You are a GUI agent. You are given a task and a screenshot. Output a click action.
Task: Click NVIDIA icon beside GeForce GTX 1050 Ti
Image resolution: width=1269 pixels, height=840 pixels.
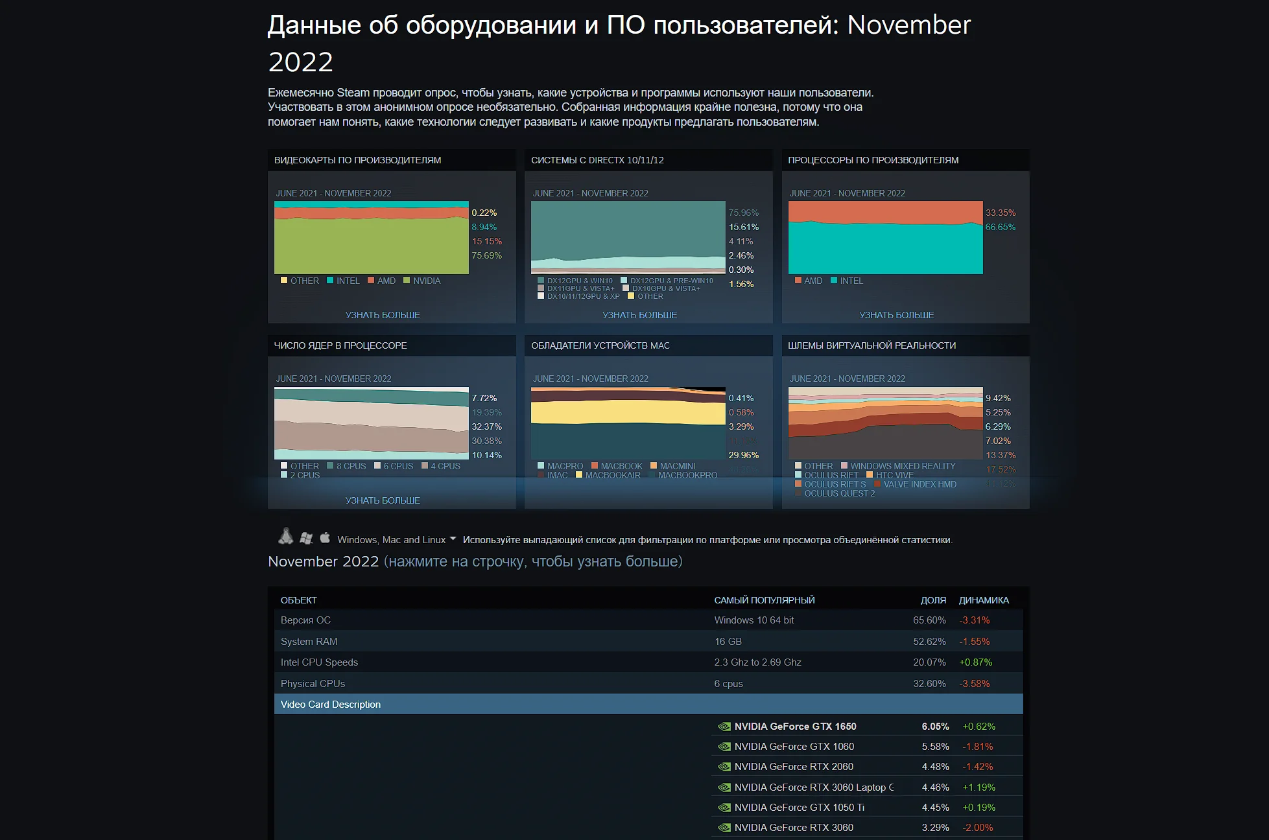pyautogui.click(x=724, y=808)
